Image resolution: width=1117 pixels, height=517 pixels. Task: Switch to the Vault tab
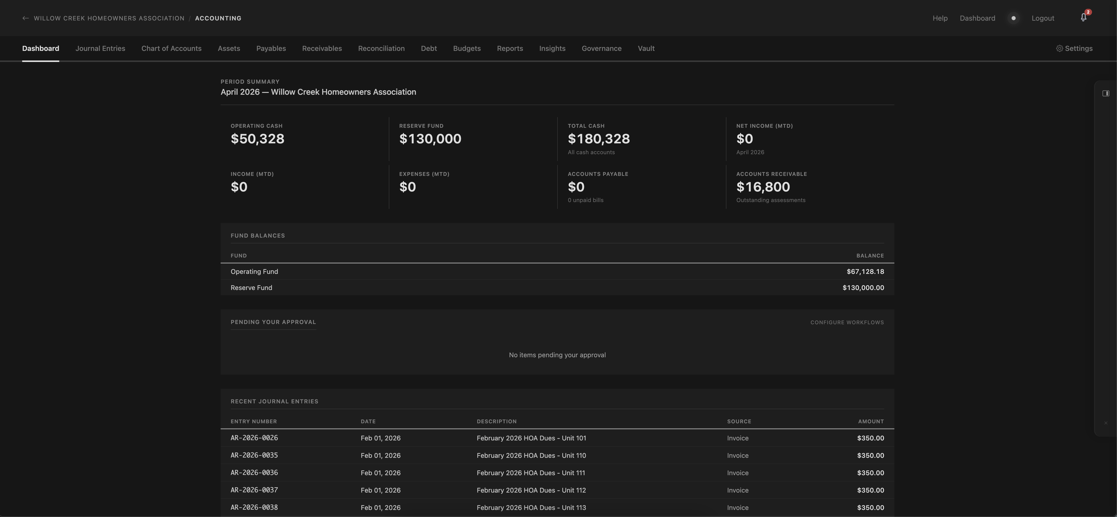(x=646, y=49)
